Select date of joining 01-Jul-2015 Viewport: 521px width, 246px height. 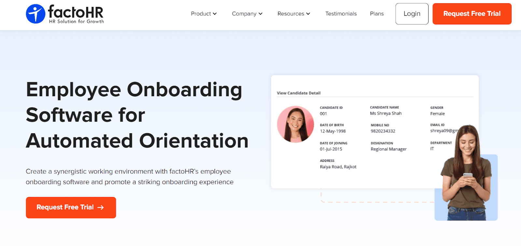[x=331, y=149]
